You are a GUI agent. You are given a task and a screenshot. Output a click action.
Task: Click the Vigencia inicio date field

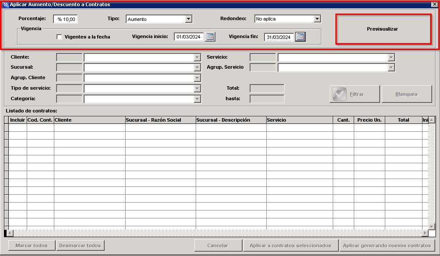189,37
